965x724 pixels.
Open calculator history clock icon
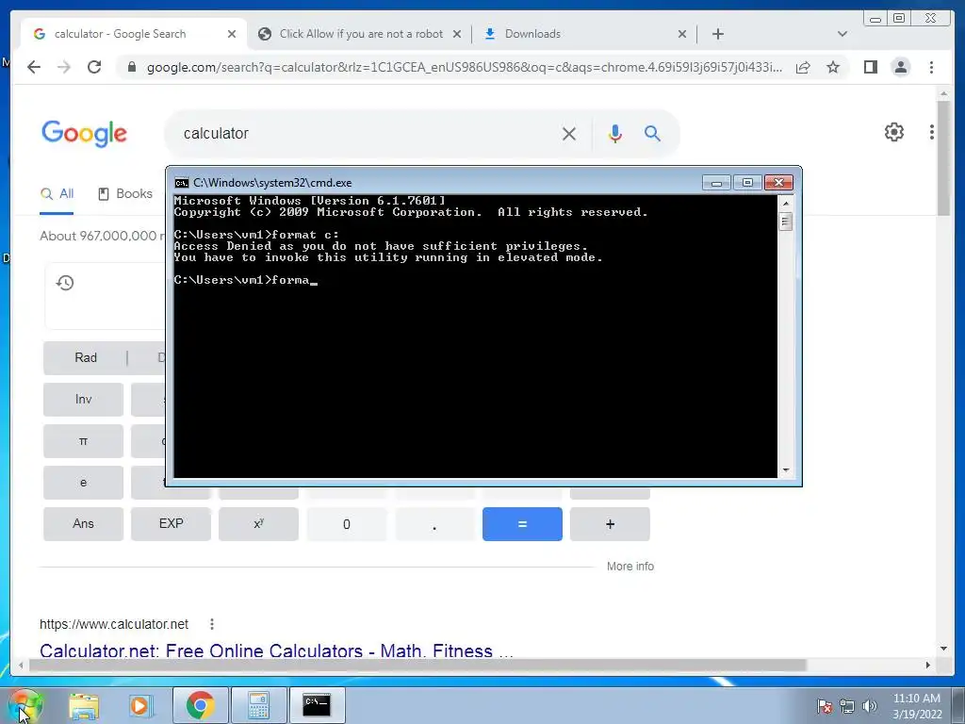tap(65, 283)
